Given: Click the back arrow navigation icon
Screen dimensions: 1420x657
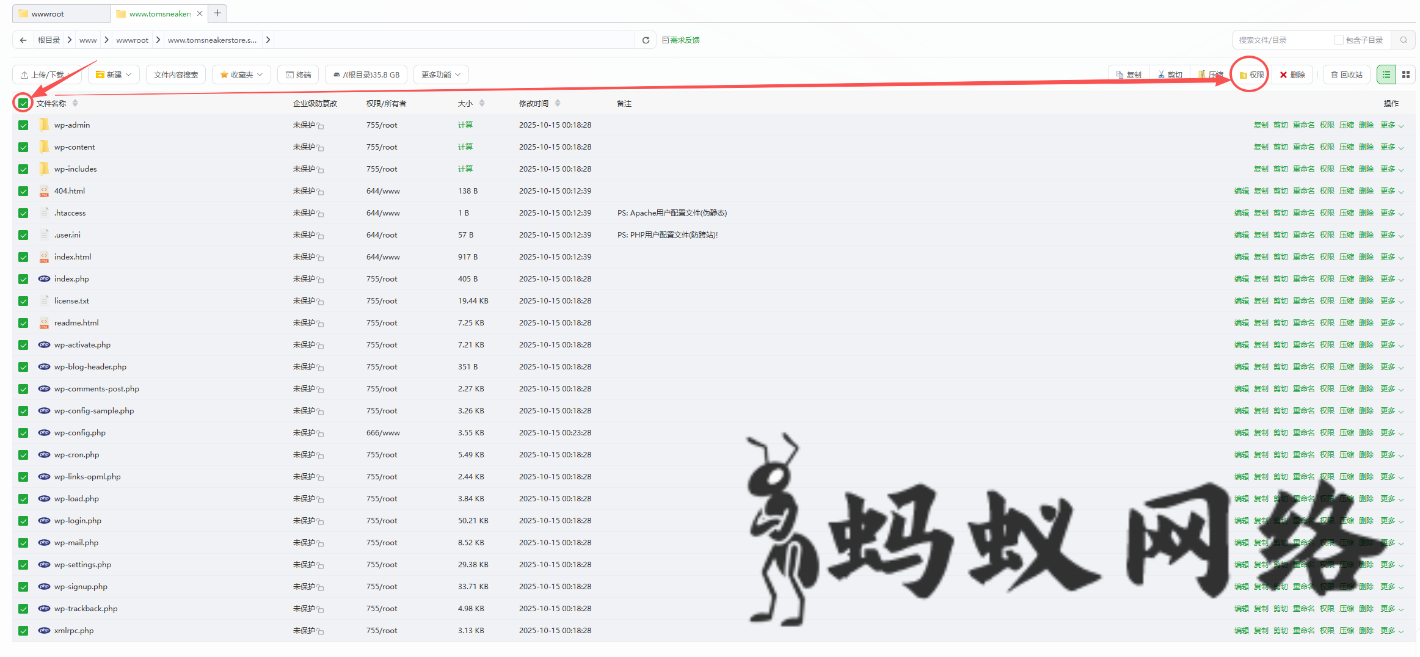Looking at the screenshot, I should 23,40.
